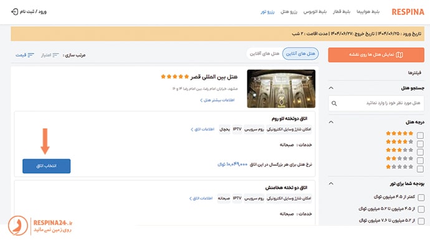Click room title اتاق دوتخته لاو روم
The image size is (430, 240).
click(x=289, y=118)
